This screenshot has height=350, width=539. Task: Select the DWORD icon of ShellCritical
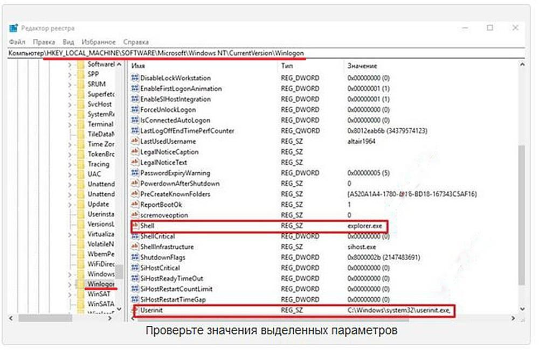point(135,236)
